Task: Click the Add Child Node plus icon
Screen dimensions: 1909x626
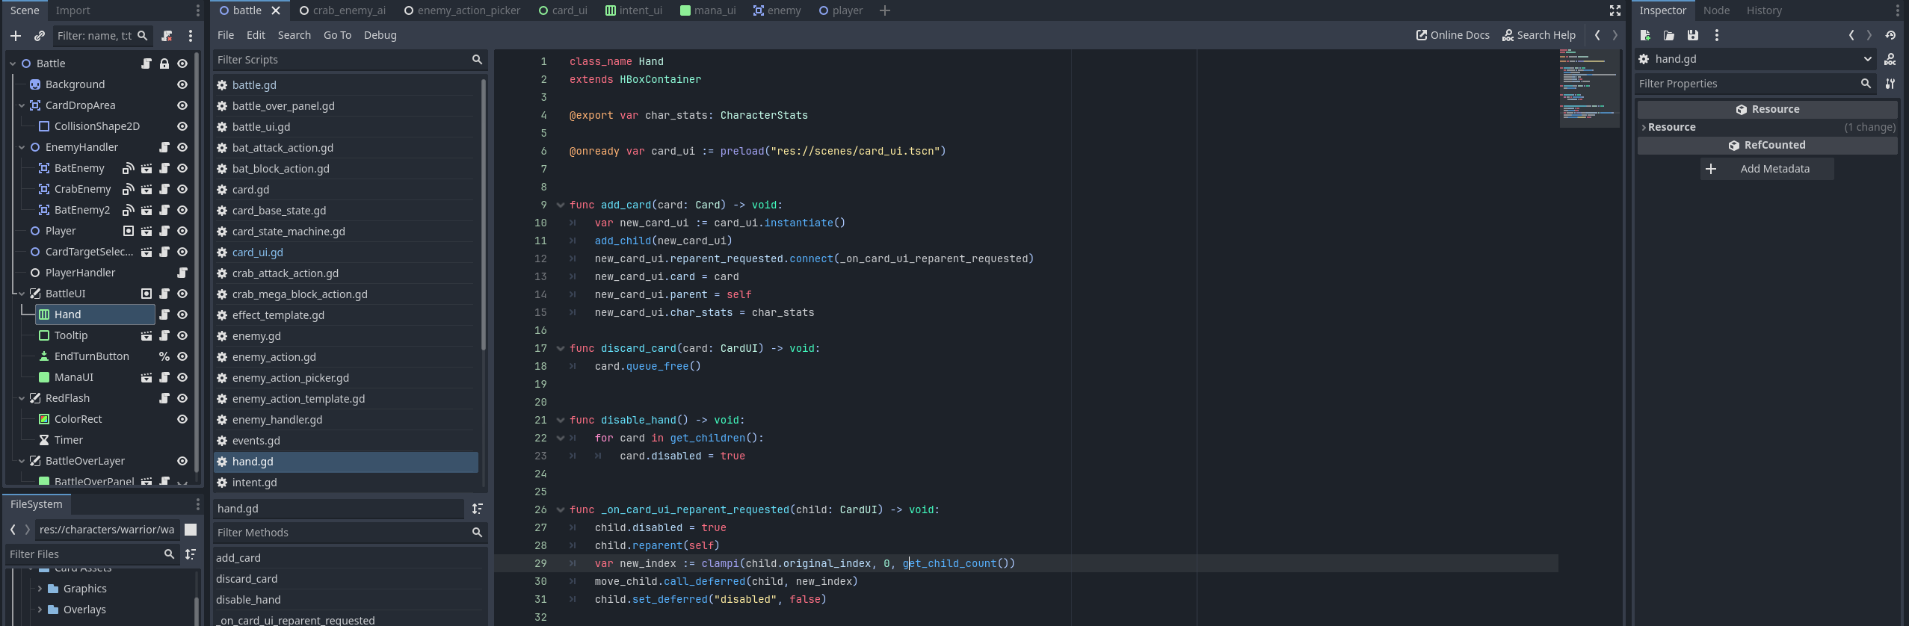Action: coord(16,36)
